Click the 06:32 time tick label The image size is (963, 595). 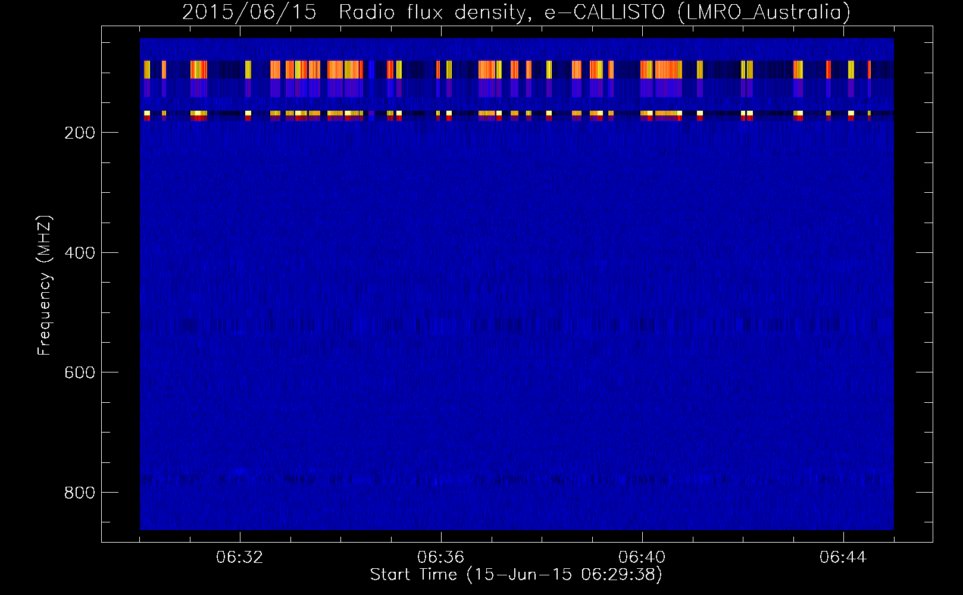pos(240,558)
